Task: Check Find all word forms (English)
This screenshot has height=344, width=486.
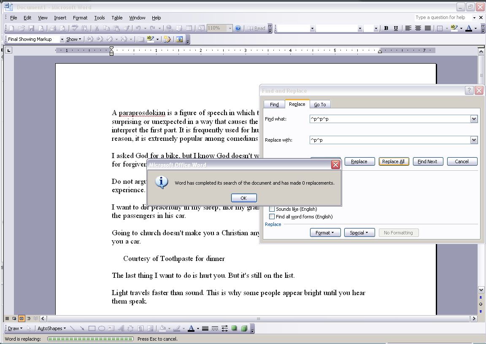Action: (272, 216)
